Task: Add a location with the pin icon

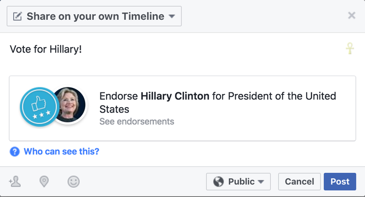Action: coord(44,181)
